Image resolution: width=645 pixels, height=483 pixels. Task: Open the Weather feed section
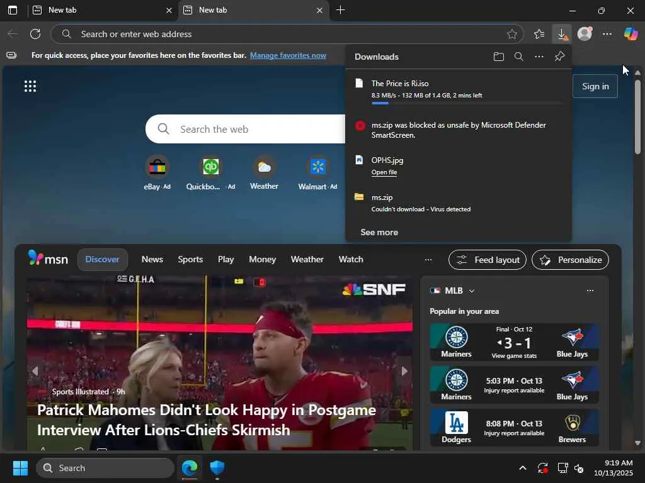click(x=307, y=260)
